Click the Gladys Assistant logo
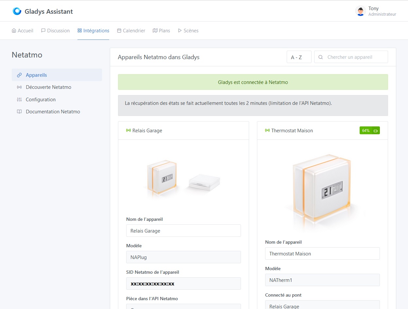Screen dimensions: 408x309 pyautogui.click(x=17, y=11)
